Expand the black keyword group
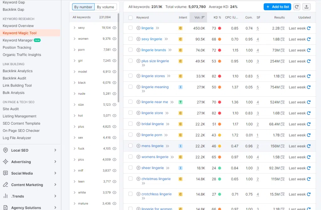This screenshot has width=321, height=210. pyautogui.click(x=75, y=82)
